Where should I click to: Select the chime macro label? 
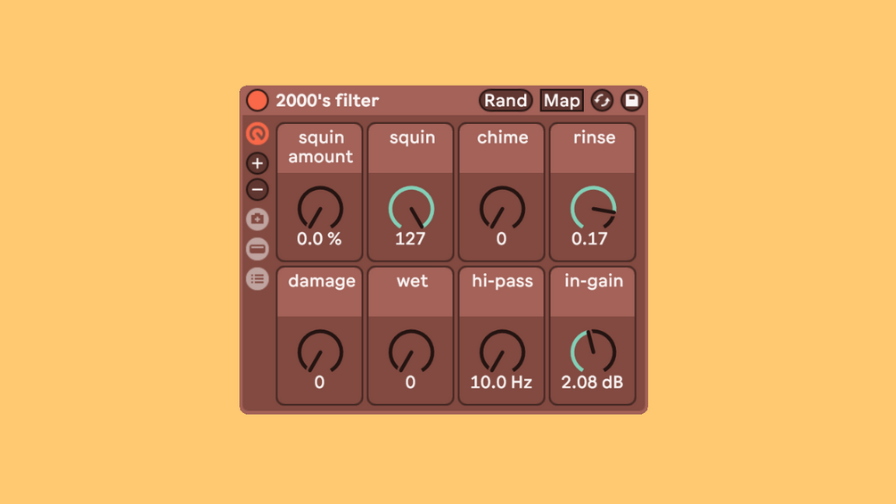[x=502, y=137]
